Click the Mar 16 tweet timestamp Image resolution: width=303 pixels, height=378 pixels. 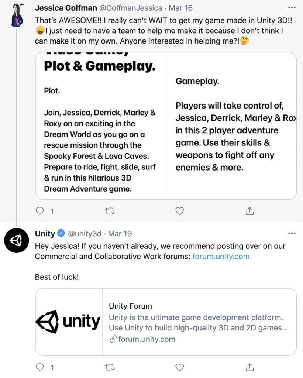tap(180, 7)
